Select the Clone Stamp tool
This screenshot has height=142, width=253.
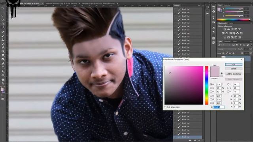3,39
